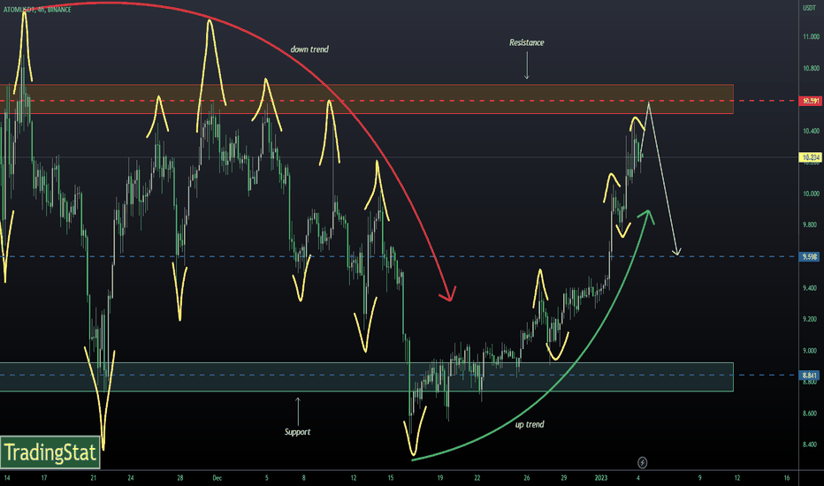Click the 9.000 price axis label
This screenshot has height=486, width=824.
(x=810, y=351)
